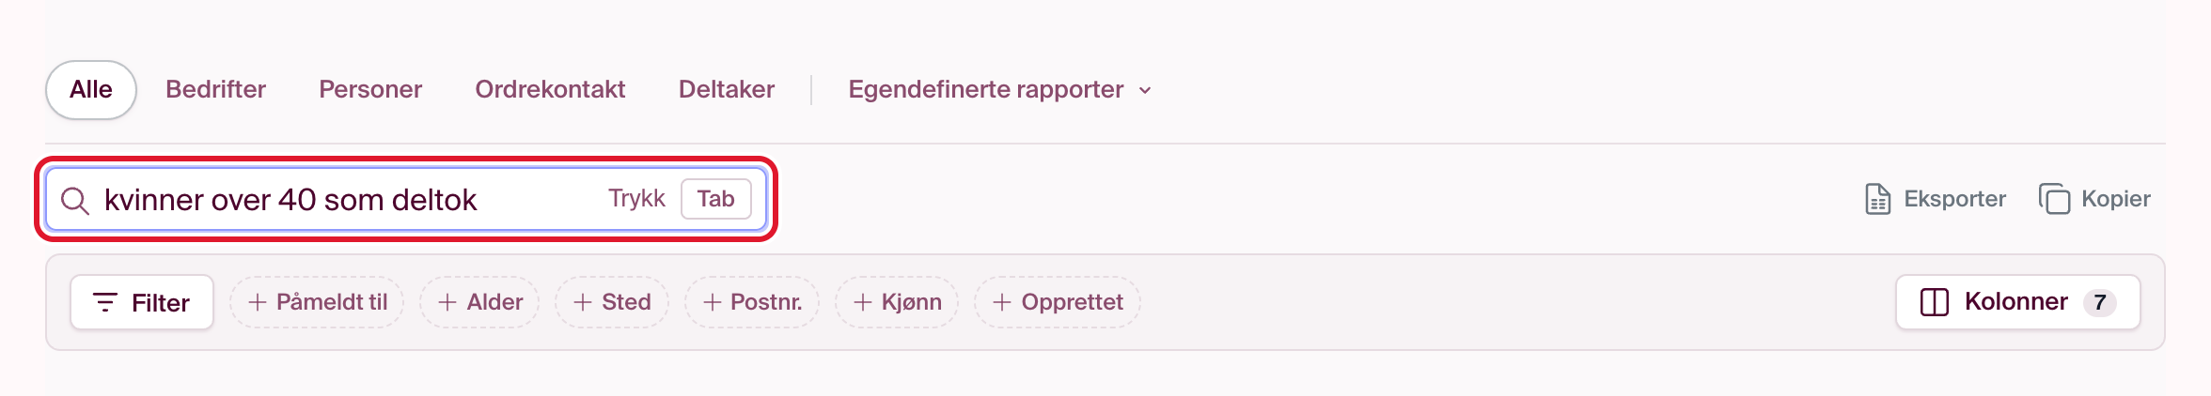Viewport: 2211px width, 396px height.
Task: Add the Postnr. filter chip
Action: coord(752,302)
